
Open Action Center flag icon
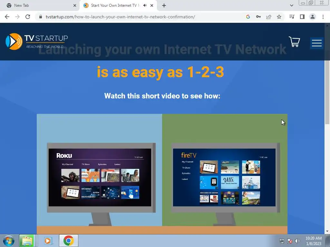coord(290,241)
